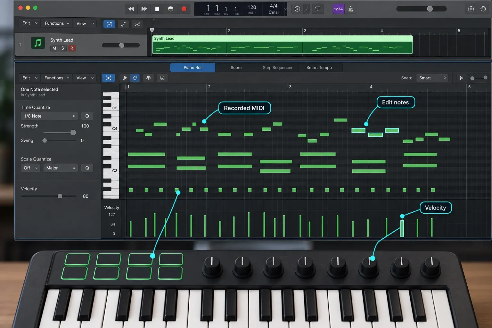Click the flex crossover icon in tracks toolbar
Screen dimensions: 492x328
point(137,24)
